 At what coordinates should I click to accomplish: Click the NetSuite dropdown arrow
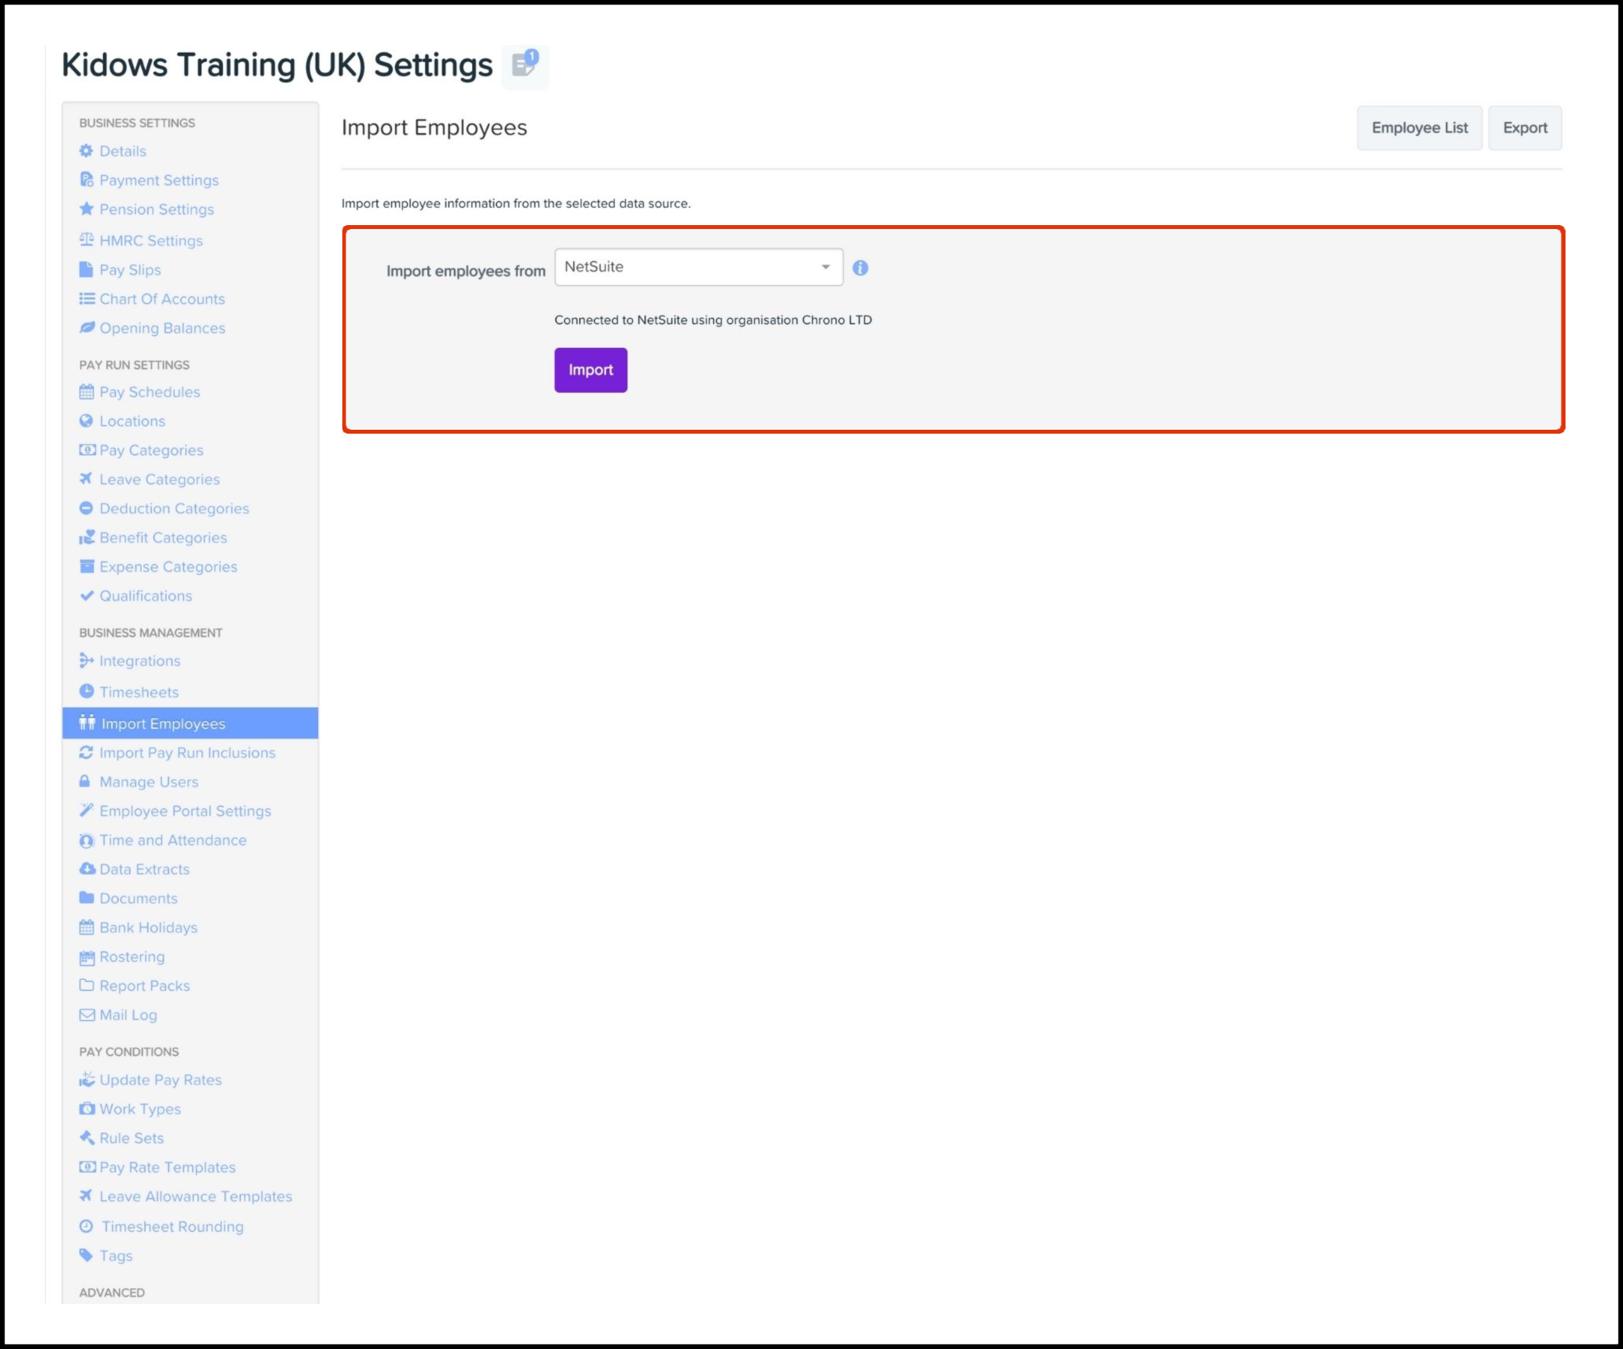coord(826,268)
